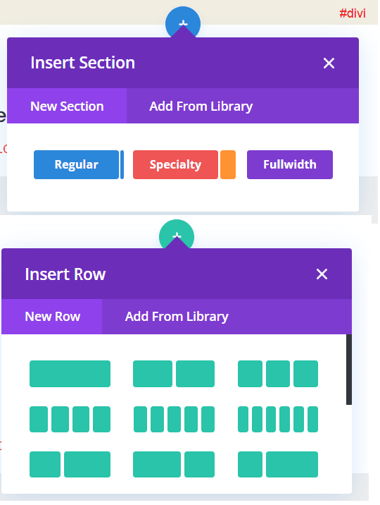
Task: Click the blue add section plus icon
Action: coord(183,22)
